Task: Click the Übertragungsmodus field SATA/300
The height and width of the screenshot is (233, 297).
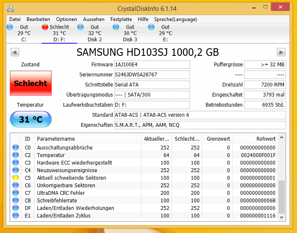Action: [152, 95]
